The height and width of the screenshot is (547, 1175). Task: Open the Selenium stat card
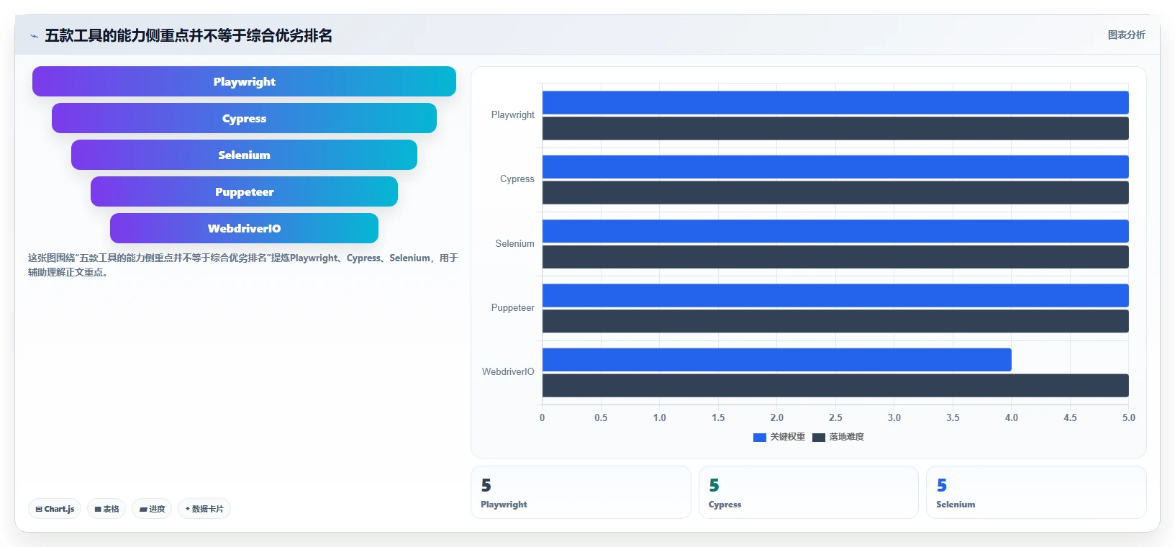coord(1036,492)
